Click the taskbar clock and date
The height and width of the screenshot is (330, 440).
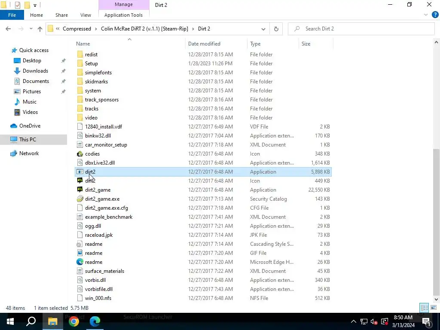click(x=403, y=321)
